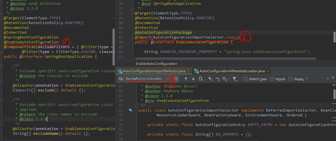Click AutoConfigurationImportSelector inside the @Import annotation
Viewport: 336px width, 141px height.
coord(189,37)
